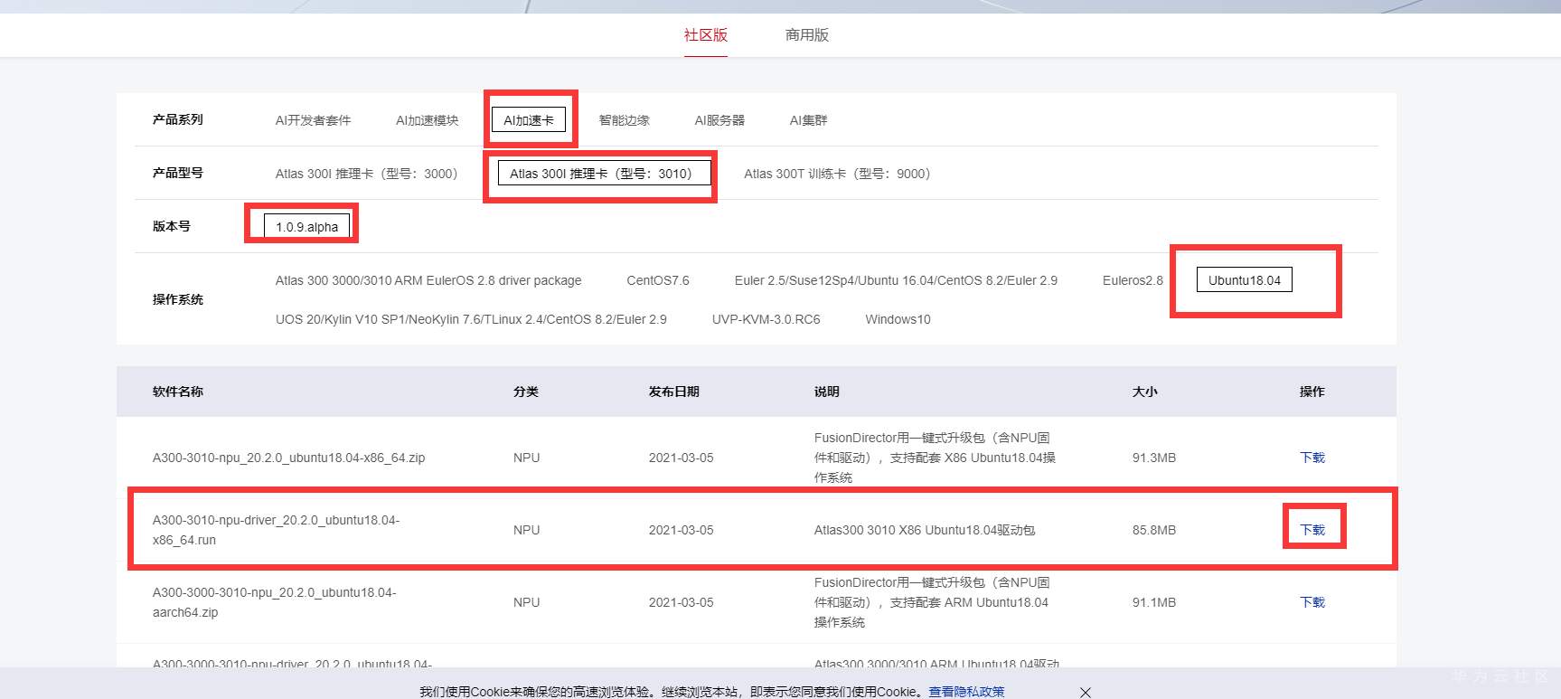1561x699 pixels.
Task: Select Euleros2.8 operating system
Action: tap(1133, 280)
